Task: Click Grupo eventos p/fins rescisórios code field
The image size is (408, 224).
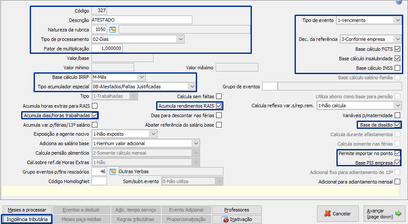Action: [99, 171]
